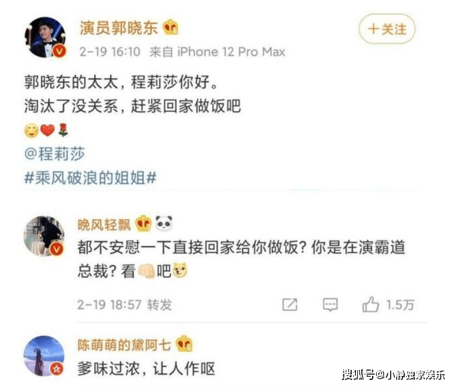Click the crown badge next to 晚风轻飘
Screen dimensions: 455x386
144,224
